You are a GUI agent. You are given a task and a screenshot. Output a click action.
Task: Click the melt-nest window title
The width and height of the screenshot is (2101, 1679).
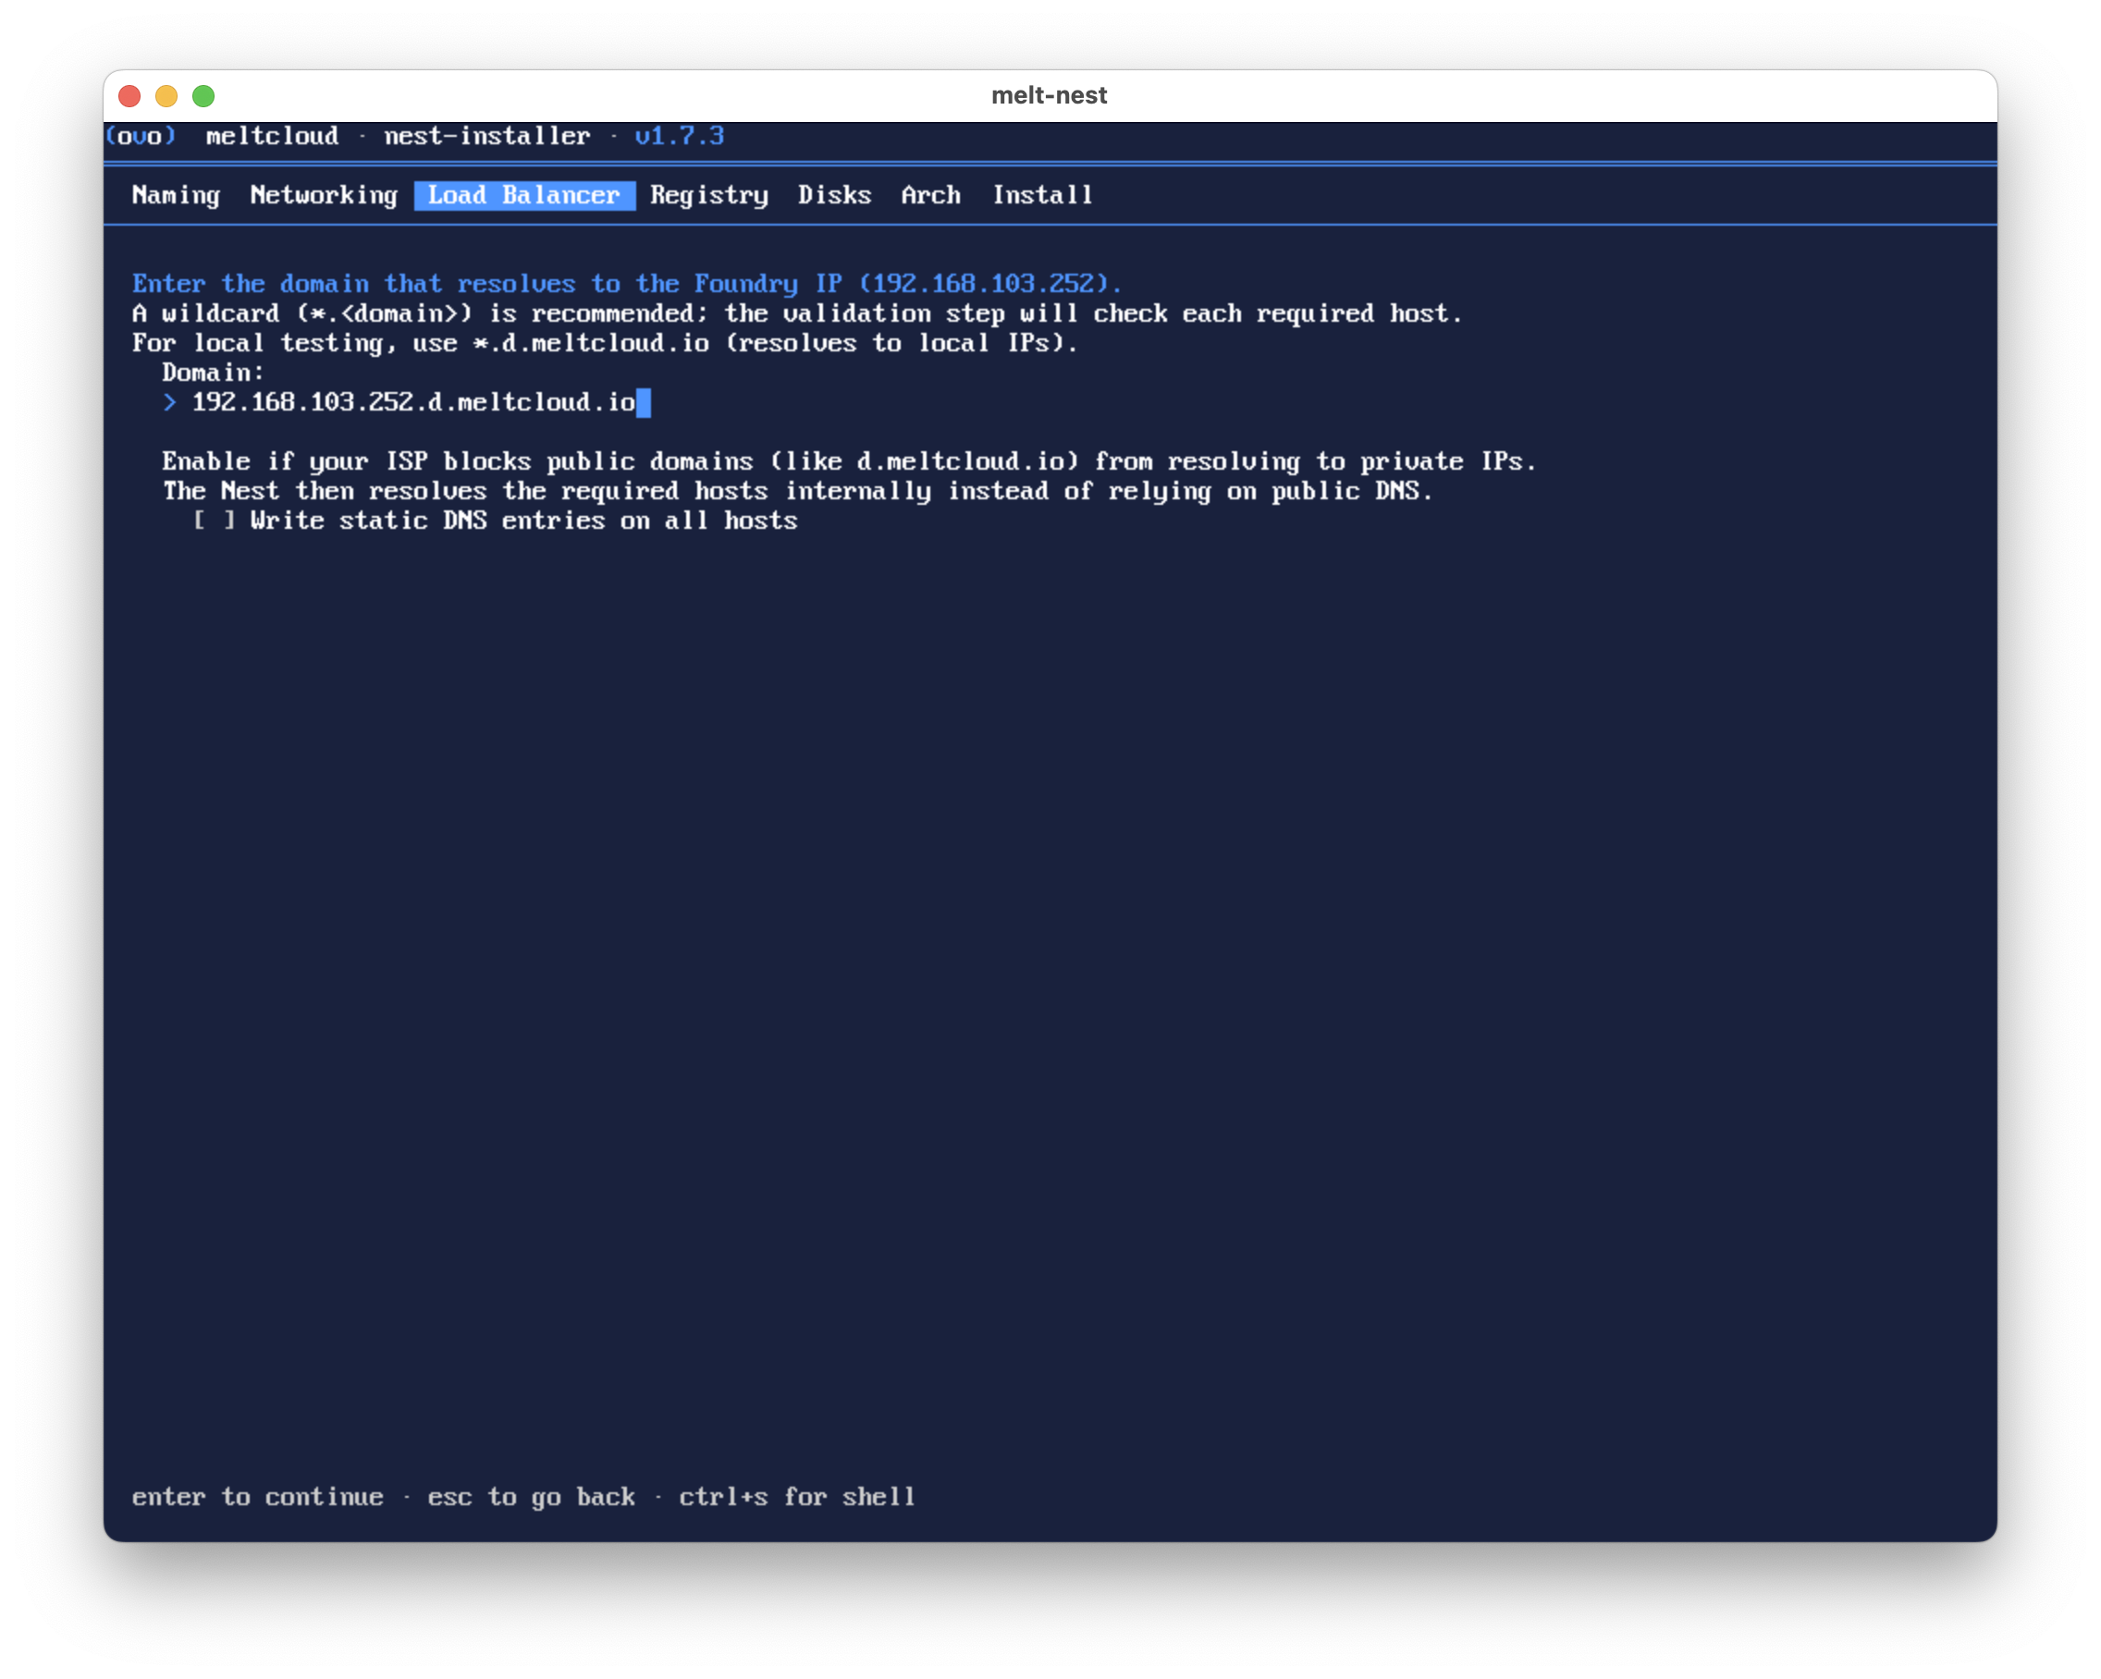pyautogui.click(x=1050, y=95)
